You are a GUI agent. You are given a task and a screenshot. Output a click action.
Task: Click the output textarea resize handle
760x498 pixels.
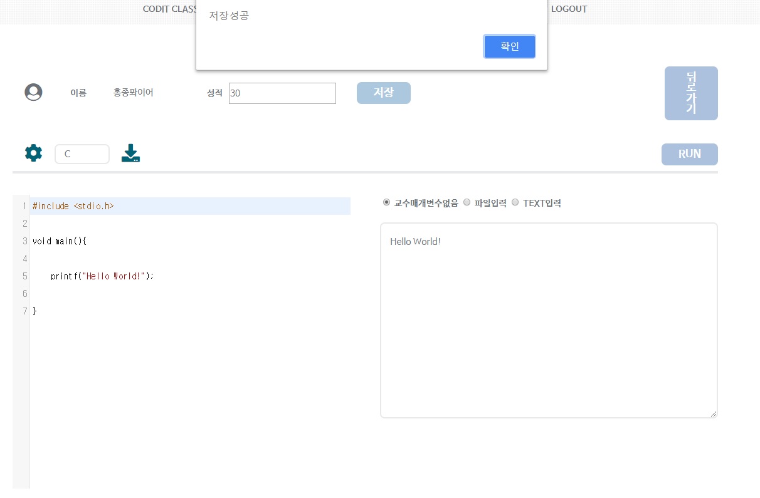tap(714, 413)
